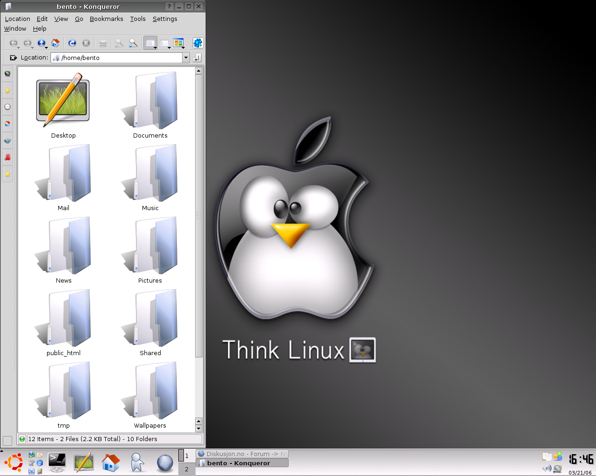Select the Music folder
The height and width of the screenshot is (476, 596).
coord(150,178)
